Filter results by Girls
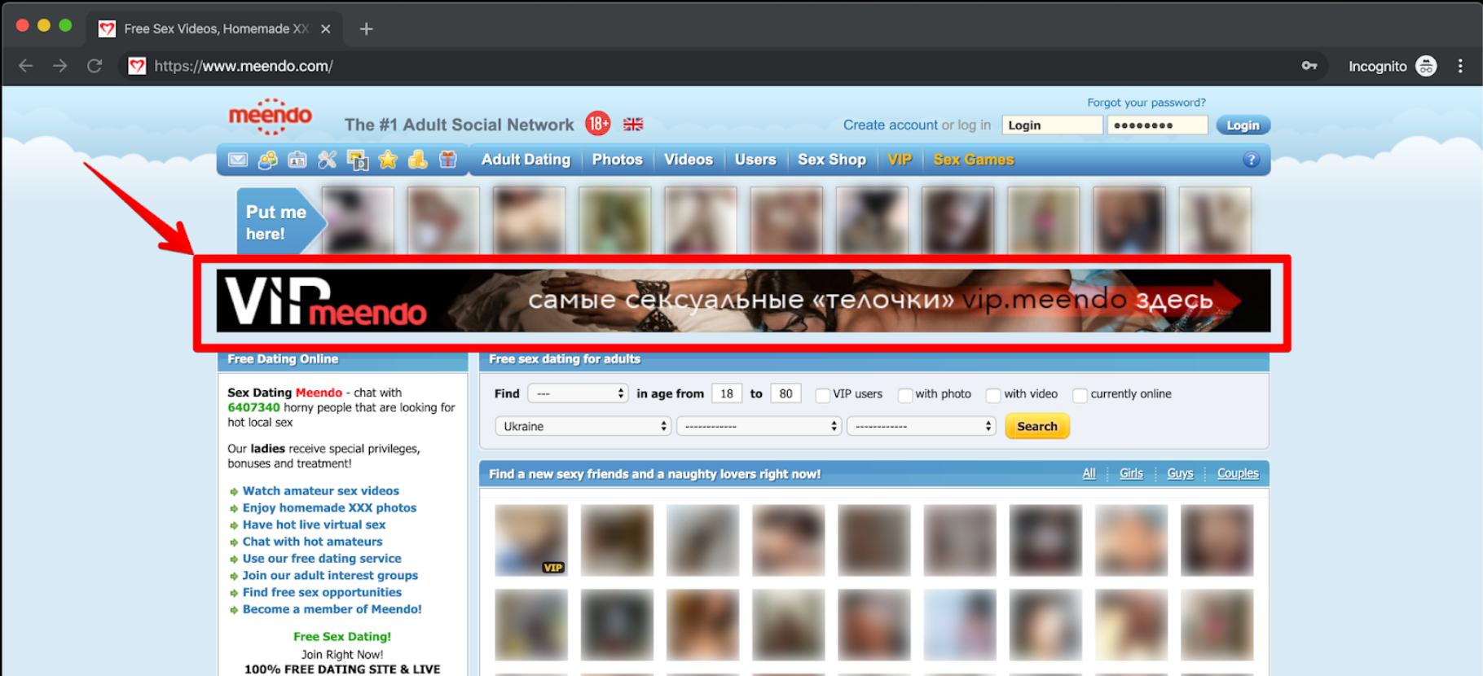 [x=1131, y=473]
